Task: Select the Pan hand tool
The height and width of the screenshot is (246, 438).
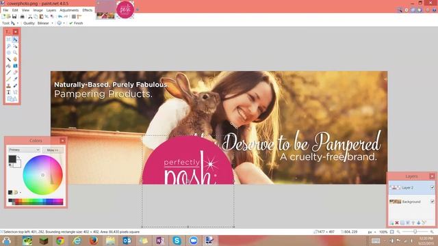Action: 15,59
